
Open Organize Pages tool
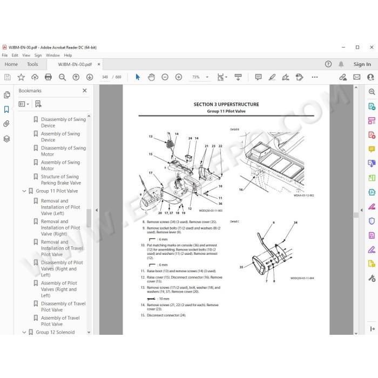372,178
